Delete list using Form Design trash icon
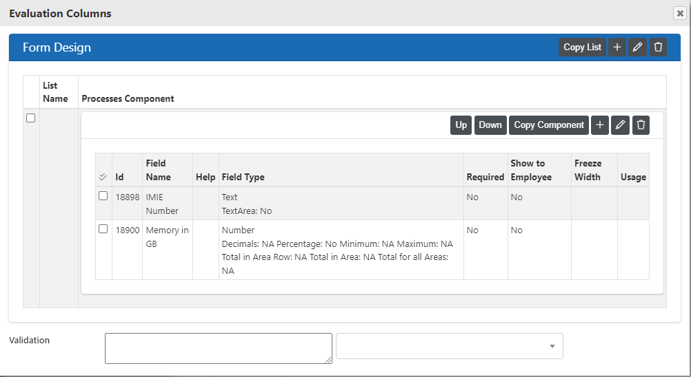Viewport: 691px width, 377px height. coord(658,47)
